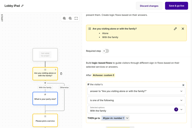Viewport: 192px width, 128px height.
Task: Zoom out on the flow canvas
Action: (70, 18)
